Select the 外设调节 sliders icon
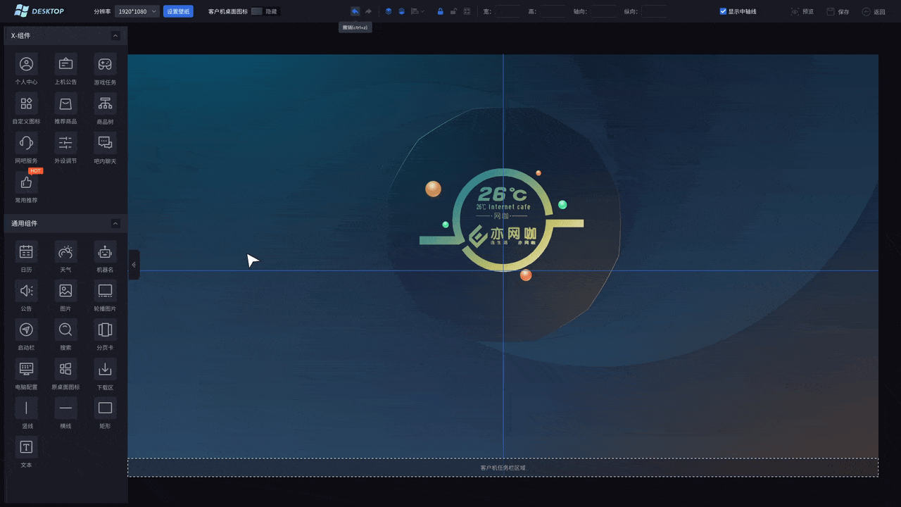901x507 pixels. (65, 143)
